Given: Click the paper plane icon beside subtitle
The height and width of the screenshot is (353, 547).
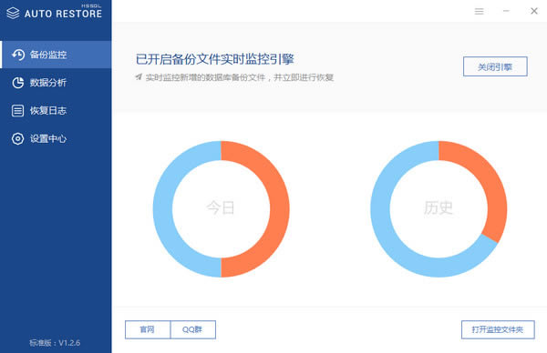Looking at the screenshot, I should point(139,76).
